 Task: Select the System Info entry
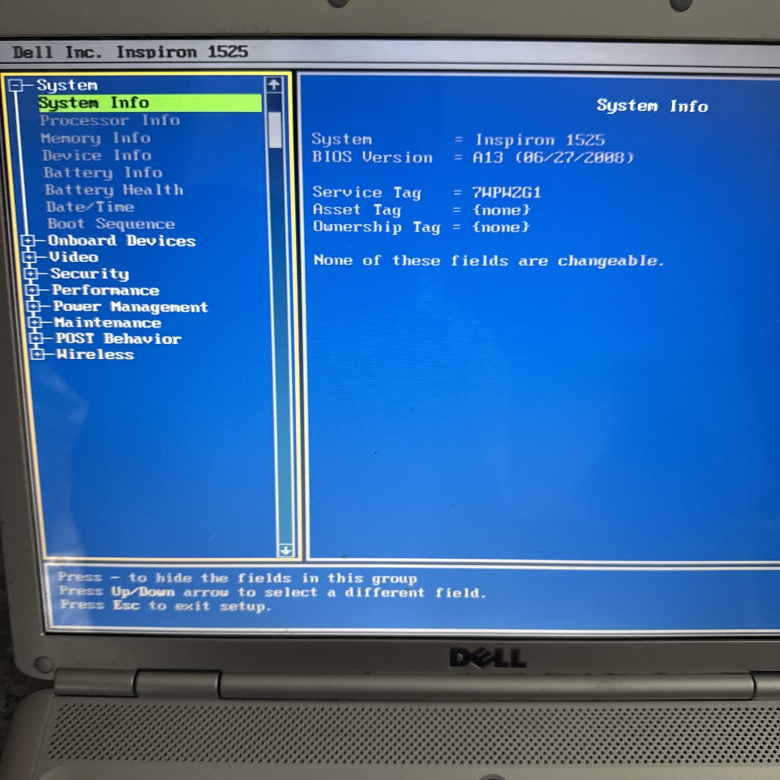pyautogui.click(x=150, y=103)
